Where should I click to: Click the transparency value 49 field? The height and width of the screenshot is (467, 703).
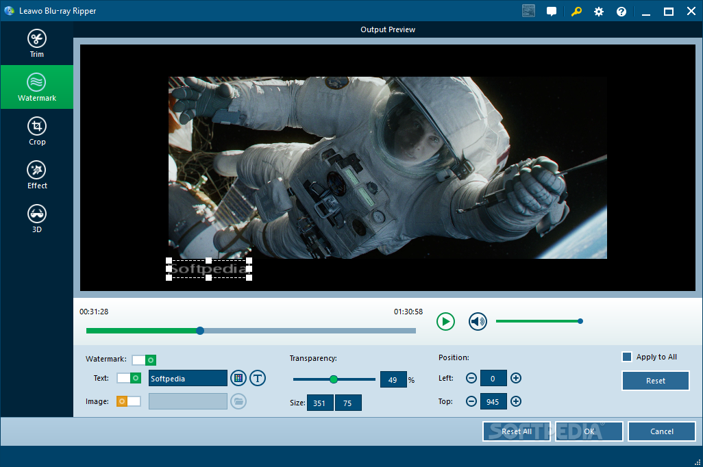click(393, 379)
